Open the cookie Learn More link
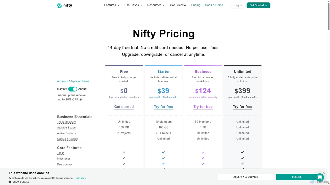The image size is (330, 185). click(x=80, y=178)
